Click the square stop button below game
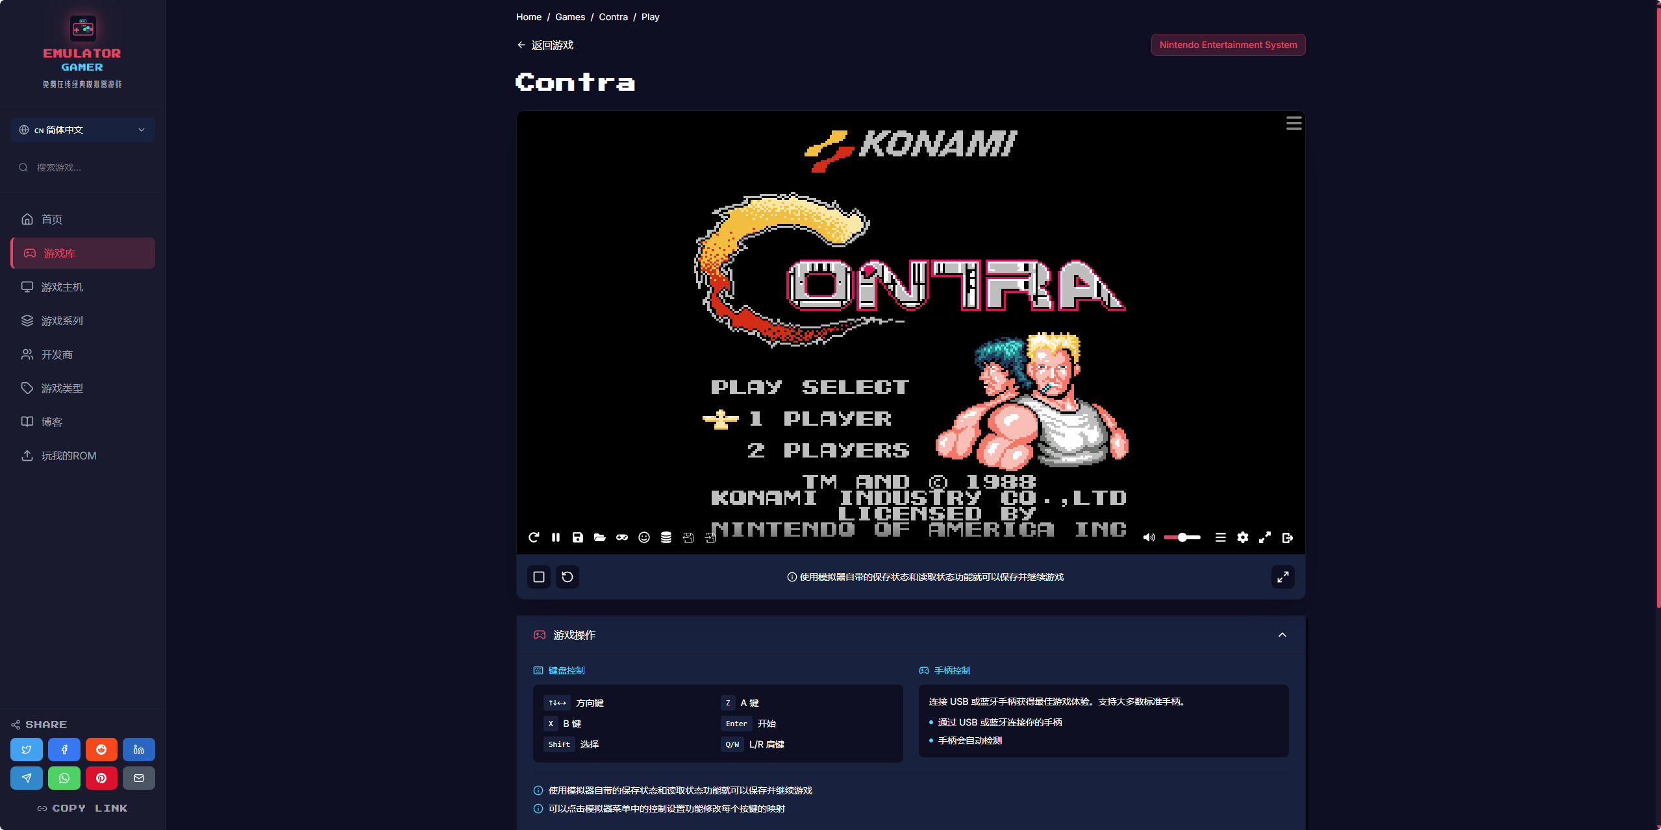Screen dimensions: 1661x830 pos(539,577)
